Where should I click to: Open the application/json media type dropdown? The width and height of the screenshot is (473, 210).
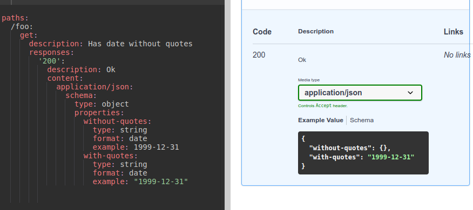[360, 93]
